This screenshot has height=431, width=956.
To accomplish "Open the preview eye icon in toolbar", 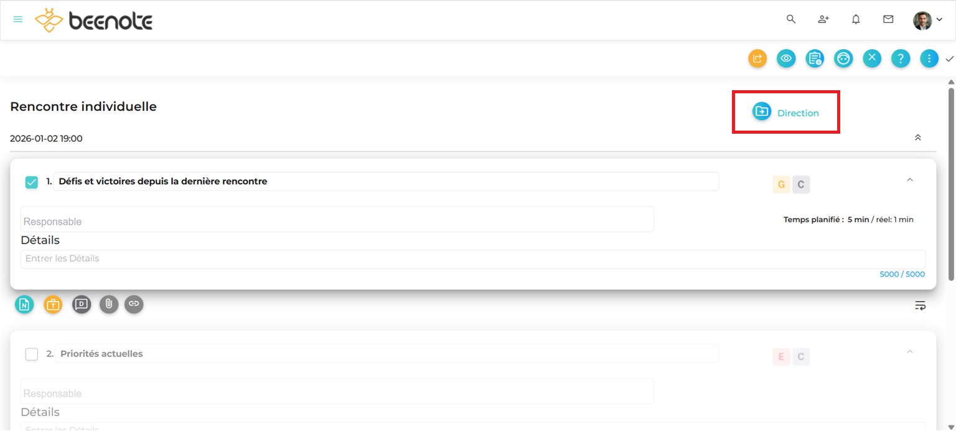I will pos(786,58).
